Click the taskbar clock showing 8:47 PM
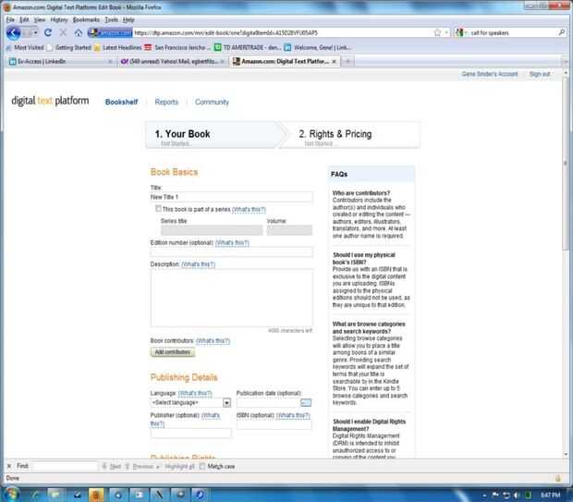573x502 pixels. click(x=550, y=495)
